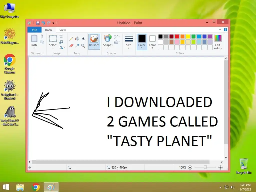The height and width of the screenshot is (192, 256).
Task: Select Color 1 foreground button
Action: coord(142,42)
